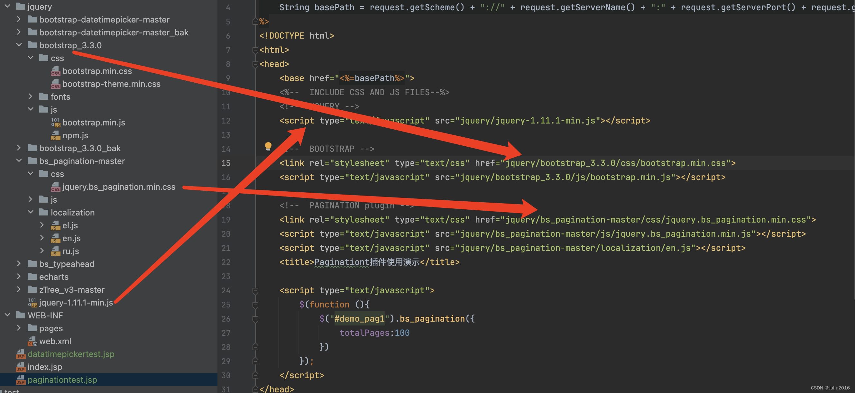Click the el.js file icon
Image resolution: width=855 pixels, height=393 pixels.
[x=55, y=225]
